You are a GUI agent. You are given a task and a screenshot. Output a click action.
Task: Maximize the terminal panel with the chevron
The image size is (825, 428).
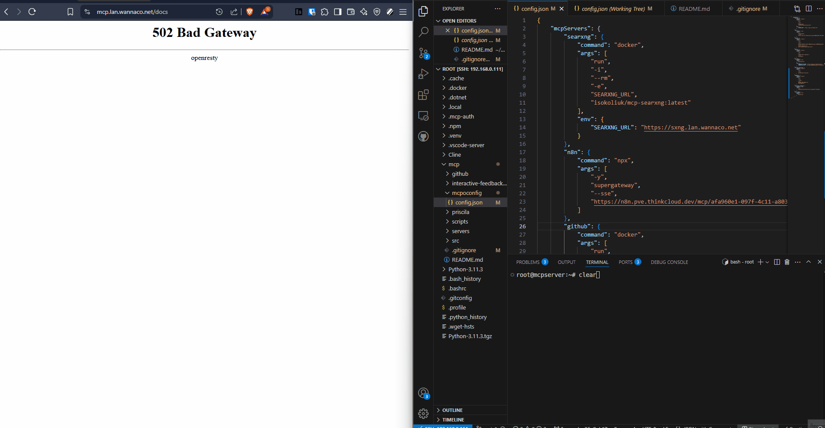(808, 262)
